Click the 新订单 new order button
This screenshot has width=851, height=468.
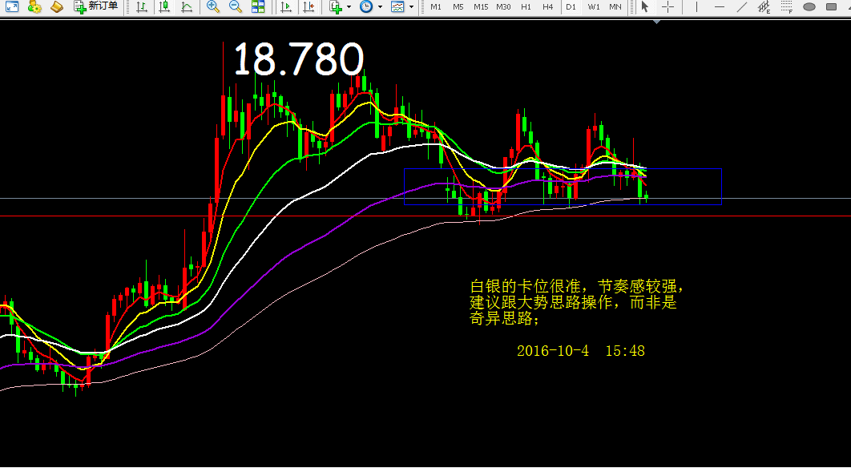click(x=96, y=6)
